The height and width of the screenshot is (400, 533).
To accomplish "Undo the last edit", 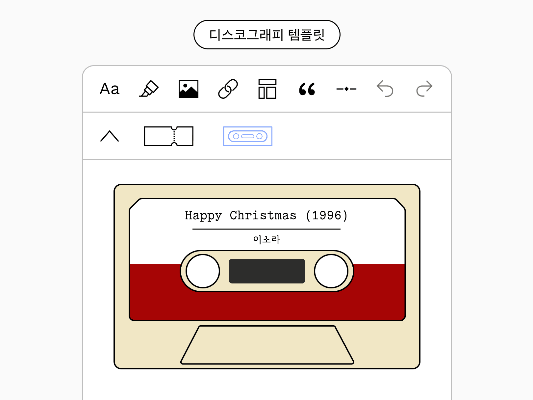I will coord(385,89).
